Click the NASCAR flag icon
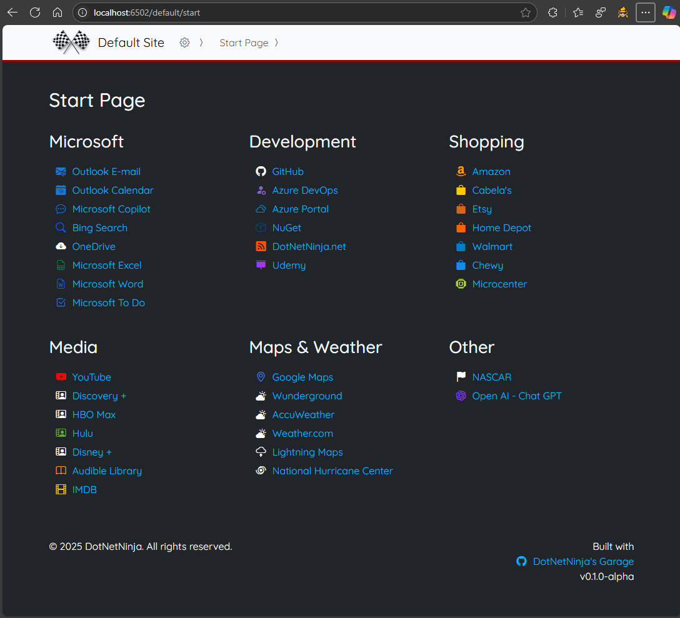Image resolution: width=680 pixels, height=618 pixels. pyautogui.click(x=461, y=377)
